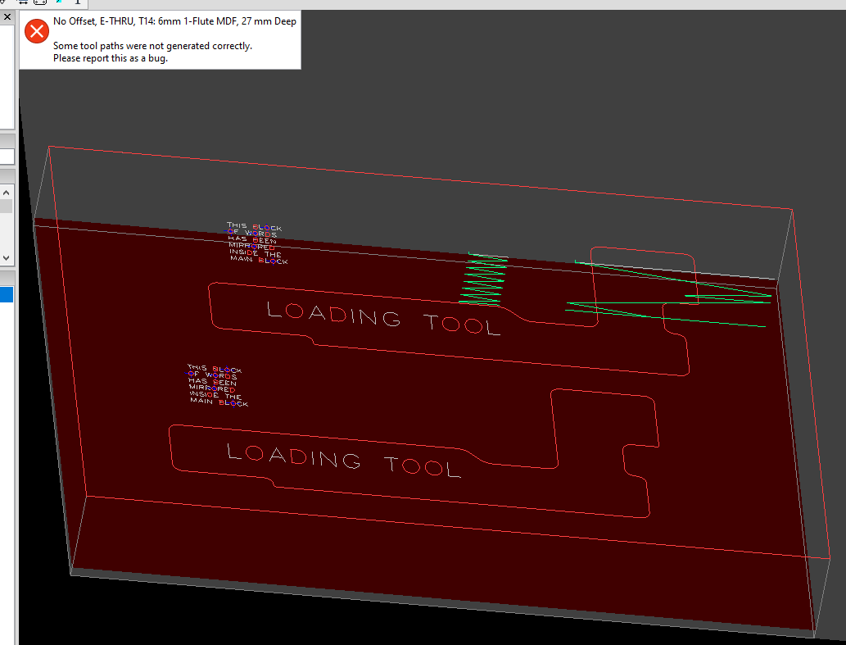
Task: Click the scroll down arrow in the left panel
Action: [x=6, y=258]
